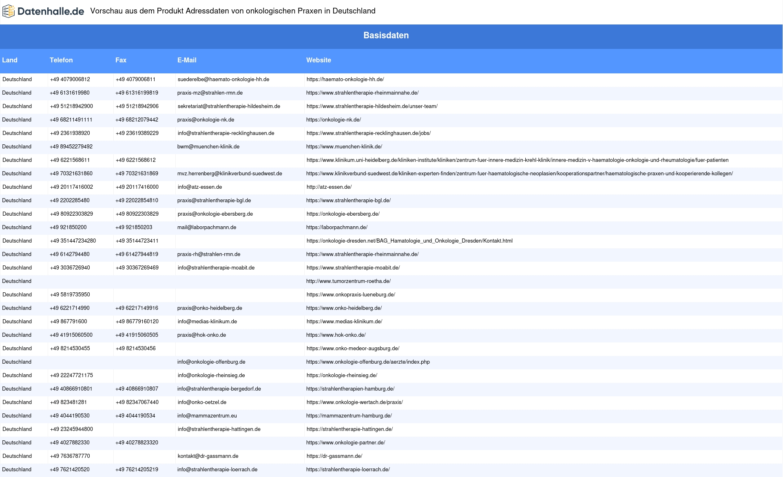This screenshot has height=477, width=783.
Task: Click the strahlentherapie-recklinghausen.de/jobs/ URL
Action: tap(369, 133)
